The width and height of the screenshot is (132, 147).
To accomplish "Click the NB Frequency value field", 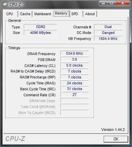I will [108, 39].
